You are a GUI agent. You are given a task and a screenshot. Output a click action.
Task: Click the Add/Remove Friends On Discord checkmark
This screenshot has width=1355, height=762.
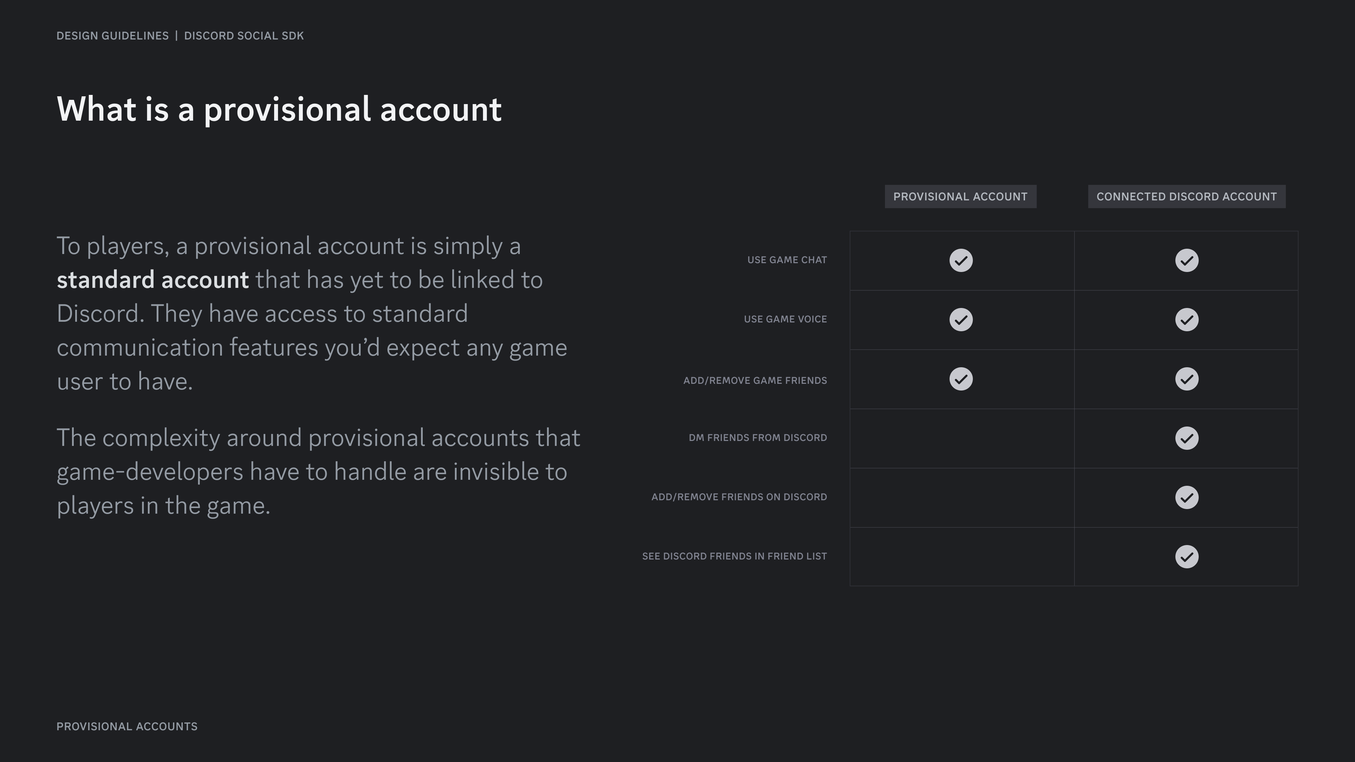pos(1186,497)
